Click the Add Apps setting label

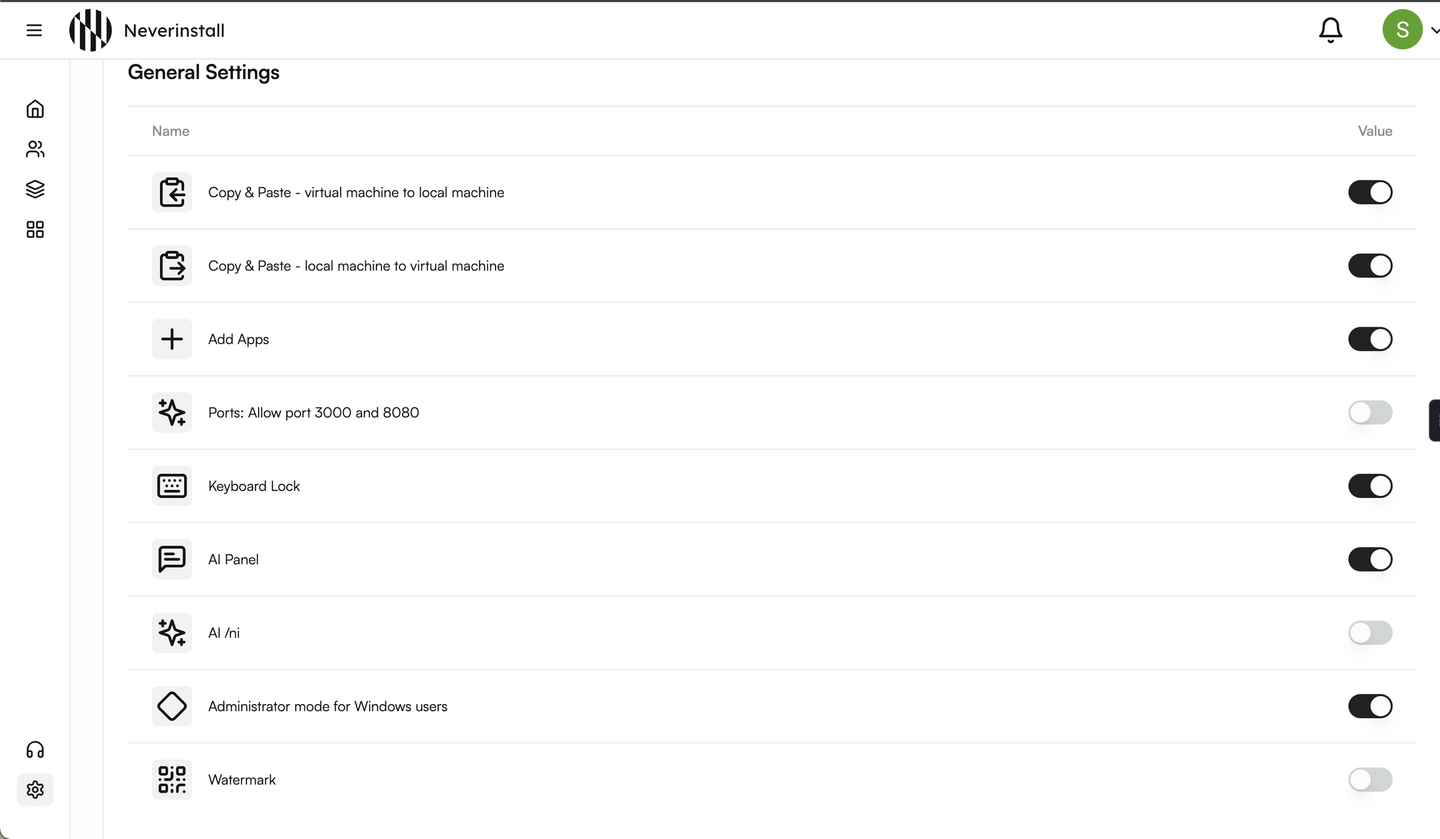pos(238,339)
